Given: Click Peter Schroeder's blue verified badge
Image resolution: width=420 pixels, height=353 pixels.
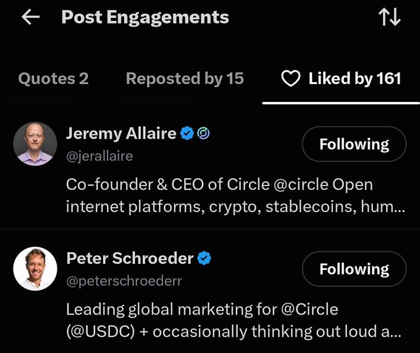Looking at the screenshot, I should tap(204, 258).
